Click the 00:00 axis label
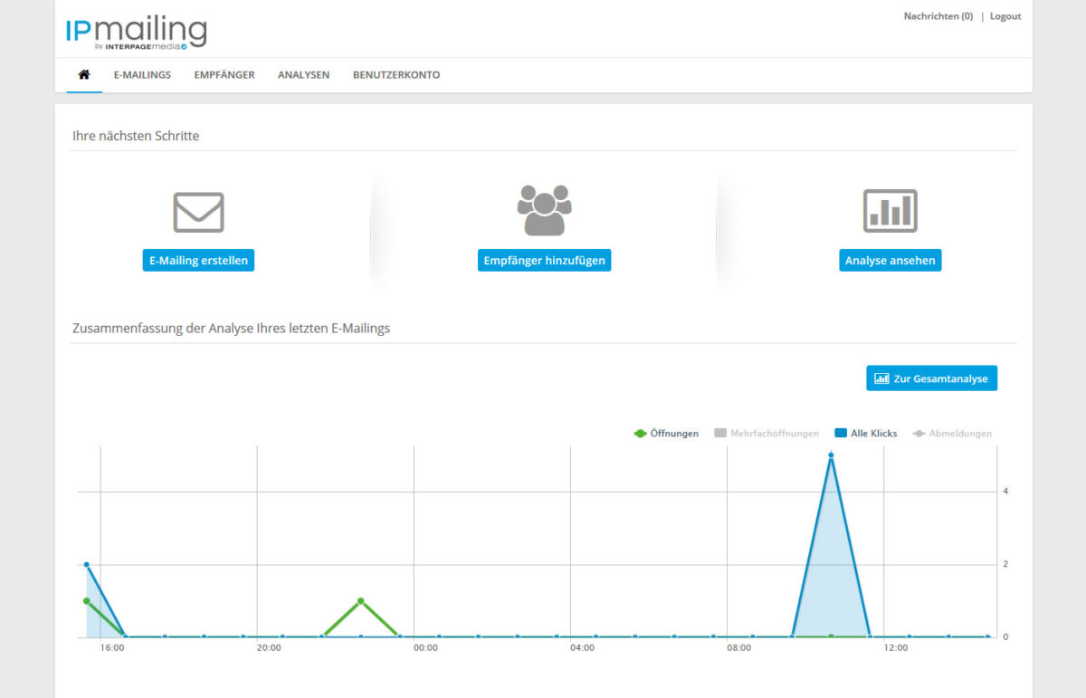This screenshot has width=1086, height=698. pyautogui.click(x=425, y=648)
